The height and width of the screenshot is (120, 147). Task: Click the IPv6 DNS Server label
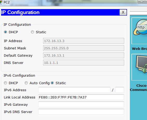pos(18,112)
